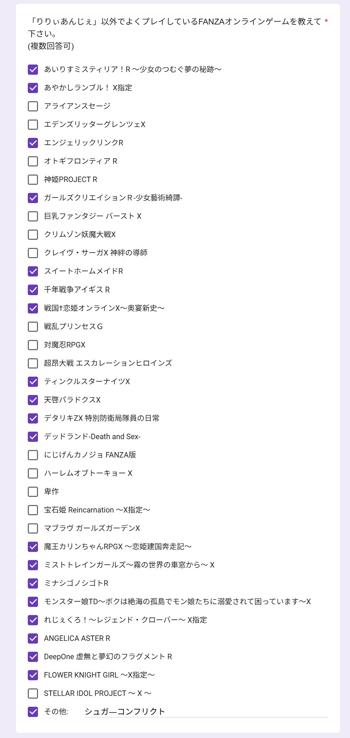The width and height of the screenshot is (350, 738).
Task: Deselect the 千年戦争アイギス R option
Action: 33,290
